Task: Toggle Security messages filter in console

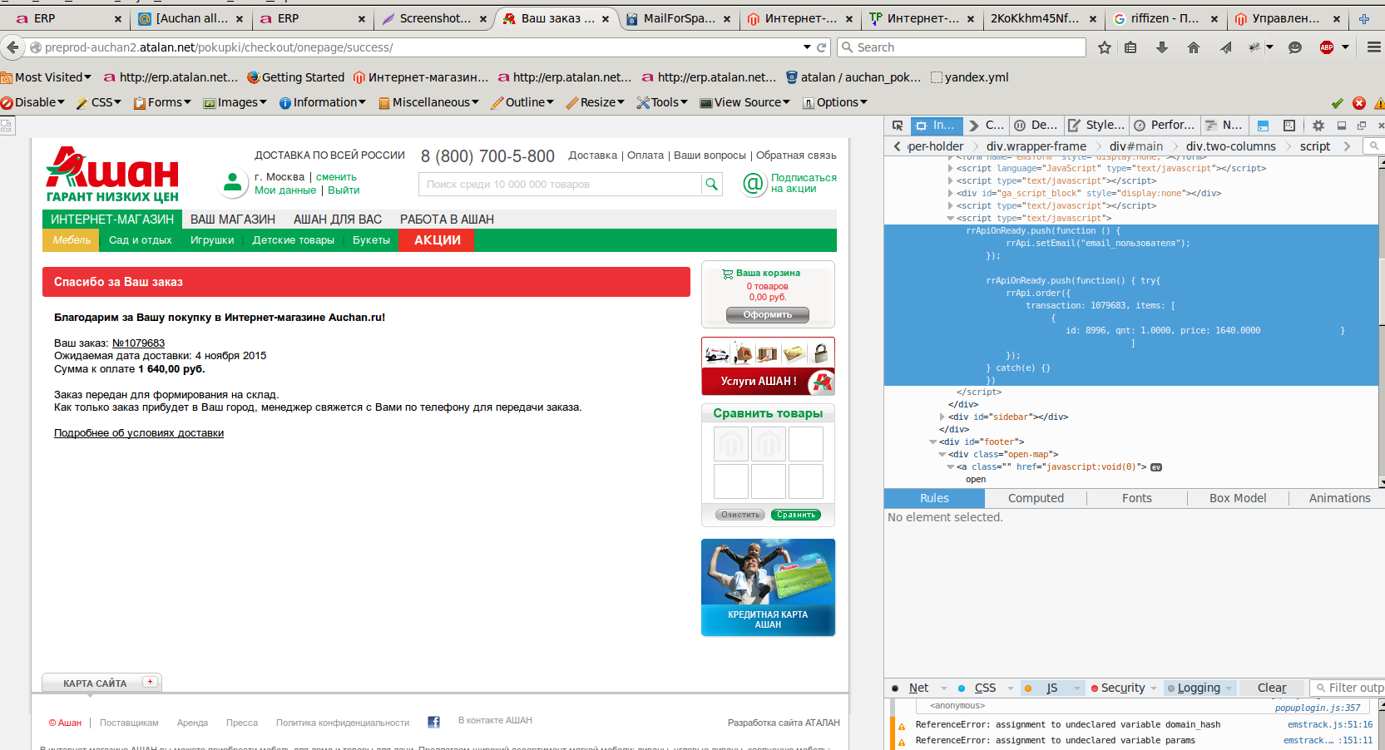Action: [x=1123, y=688]
